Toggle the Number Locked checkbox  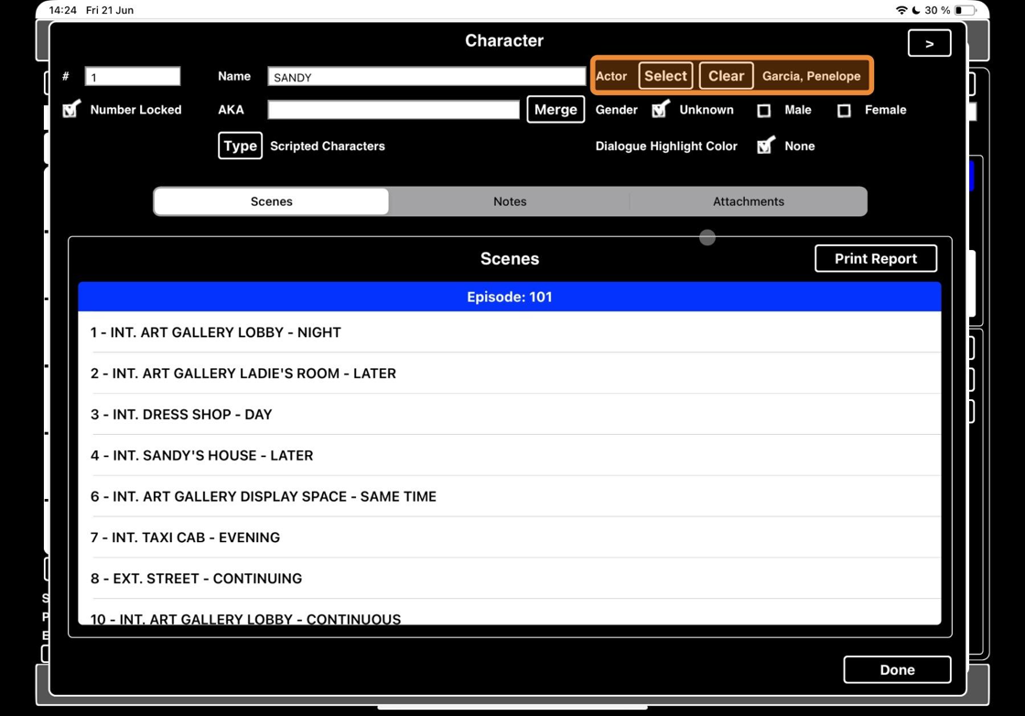tap(71, 109)
